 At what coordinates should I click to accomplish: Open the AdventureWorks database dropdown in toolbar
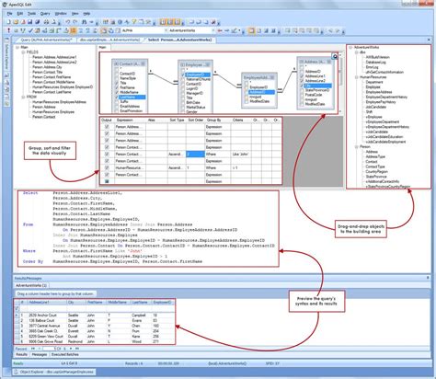(213, 30)
